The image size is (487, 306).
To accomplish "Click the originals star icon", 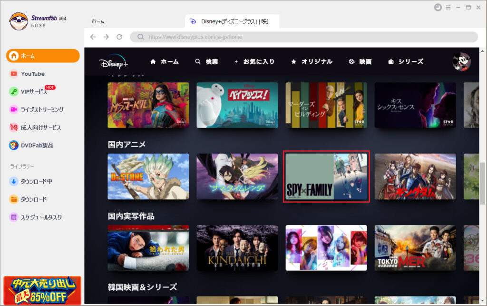I will (x=293, y=61).
